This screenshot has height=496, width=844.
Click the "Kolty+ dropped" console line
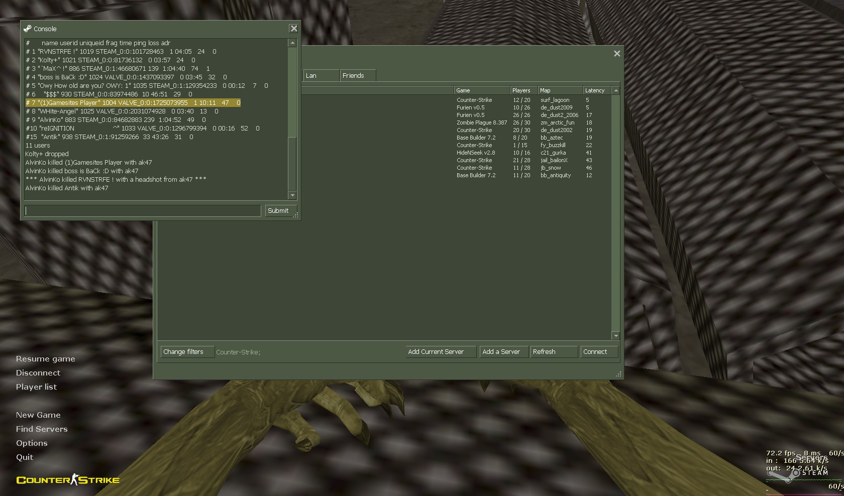coord(47,154)
